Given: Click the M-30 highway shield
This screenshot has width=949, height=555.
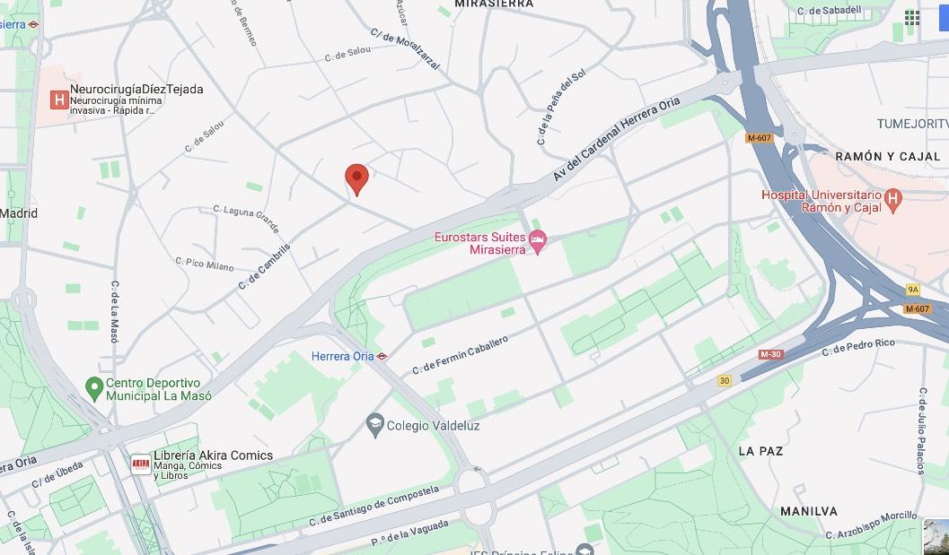Looking at the screenshot, I should click(x=770, y=354).
